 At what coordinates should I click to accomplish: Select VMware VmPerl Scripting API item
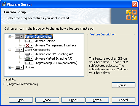54,58
